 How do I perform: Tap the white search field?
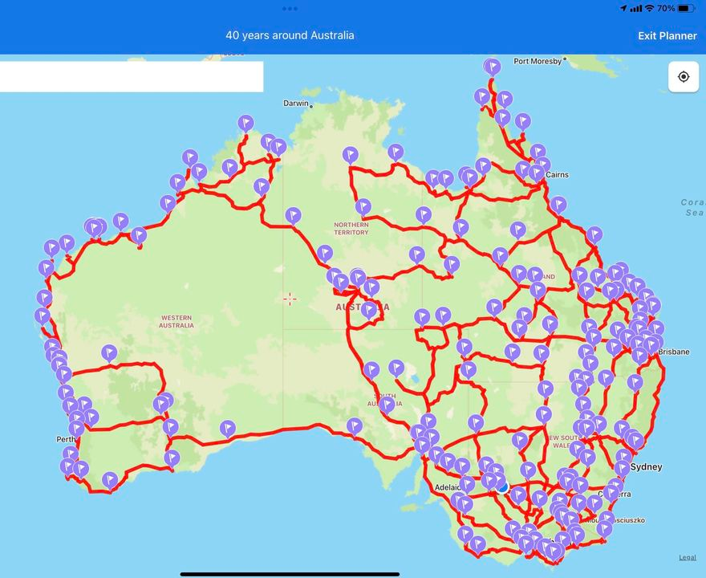132,77
